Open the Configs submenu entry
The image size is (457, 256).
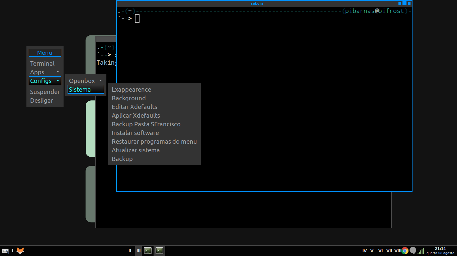point(45,81)
